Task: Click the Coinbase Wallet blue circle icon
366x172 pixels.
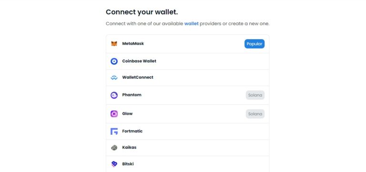Action: tap(114, 61)
